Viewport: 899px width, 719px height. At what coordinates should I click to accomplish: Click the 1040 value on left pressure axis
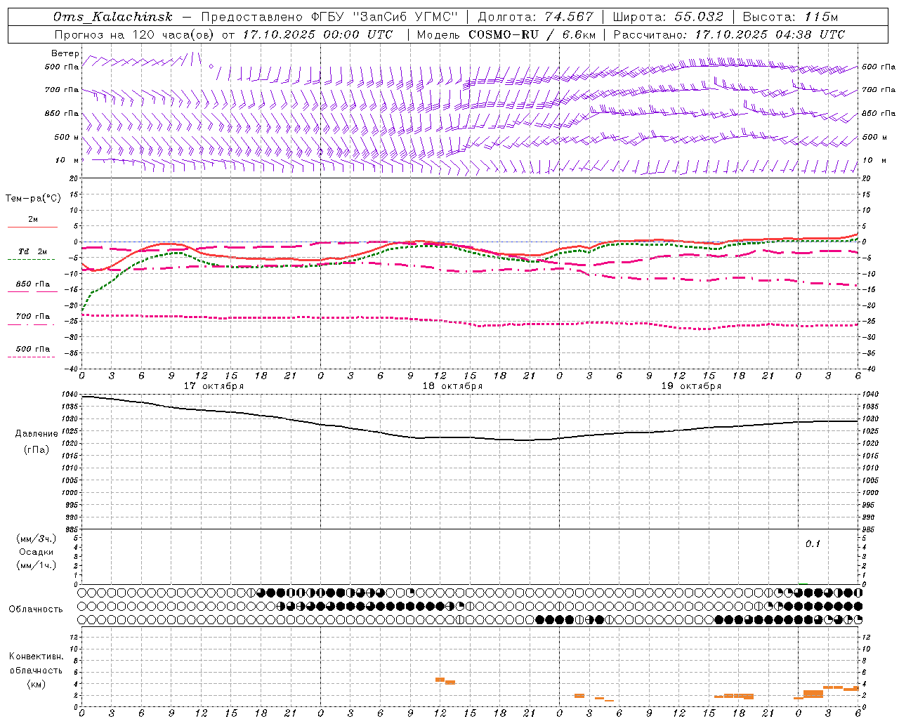click(x=70, y=394)
